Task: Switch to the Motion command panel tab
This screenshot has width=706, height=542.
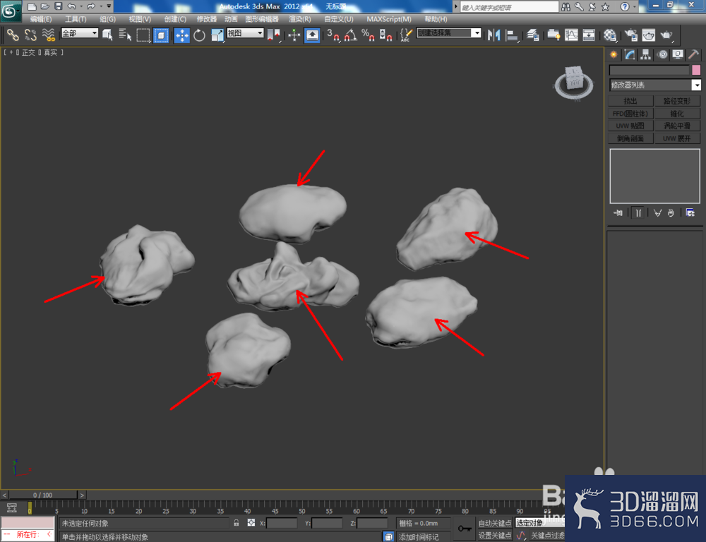Action: [x=662, y=54]
